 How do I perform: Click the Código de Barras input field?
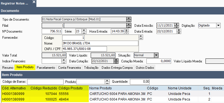pos(45,82)
